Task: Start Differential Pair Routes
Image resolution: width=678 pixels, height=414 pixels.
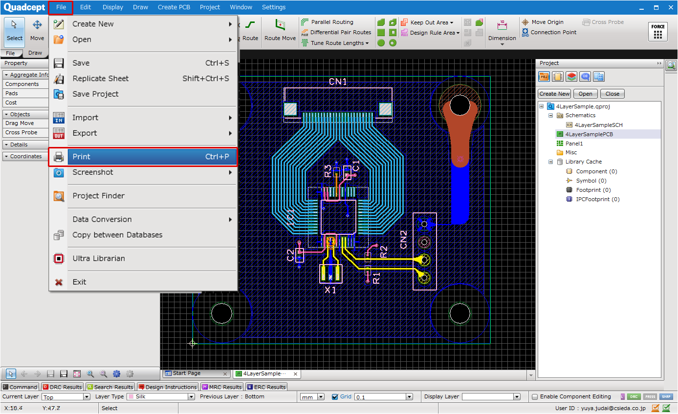Action: point(336,32)
